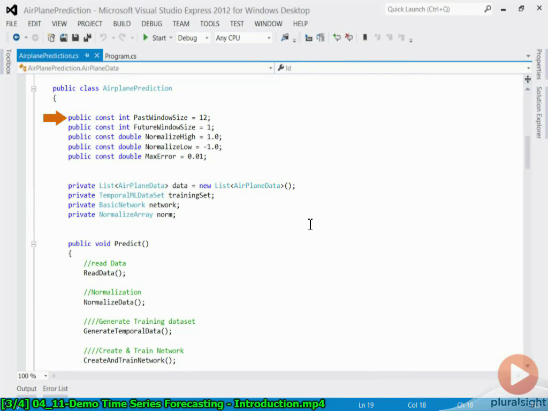
Task: Open the 100 % zoom level dropdown
Action: pyautogui.click(x=46, y=376)
